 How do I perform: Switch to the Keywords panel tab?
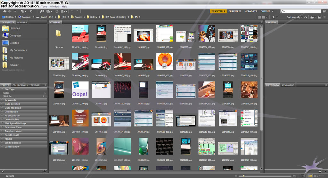288,85
